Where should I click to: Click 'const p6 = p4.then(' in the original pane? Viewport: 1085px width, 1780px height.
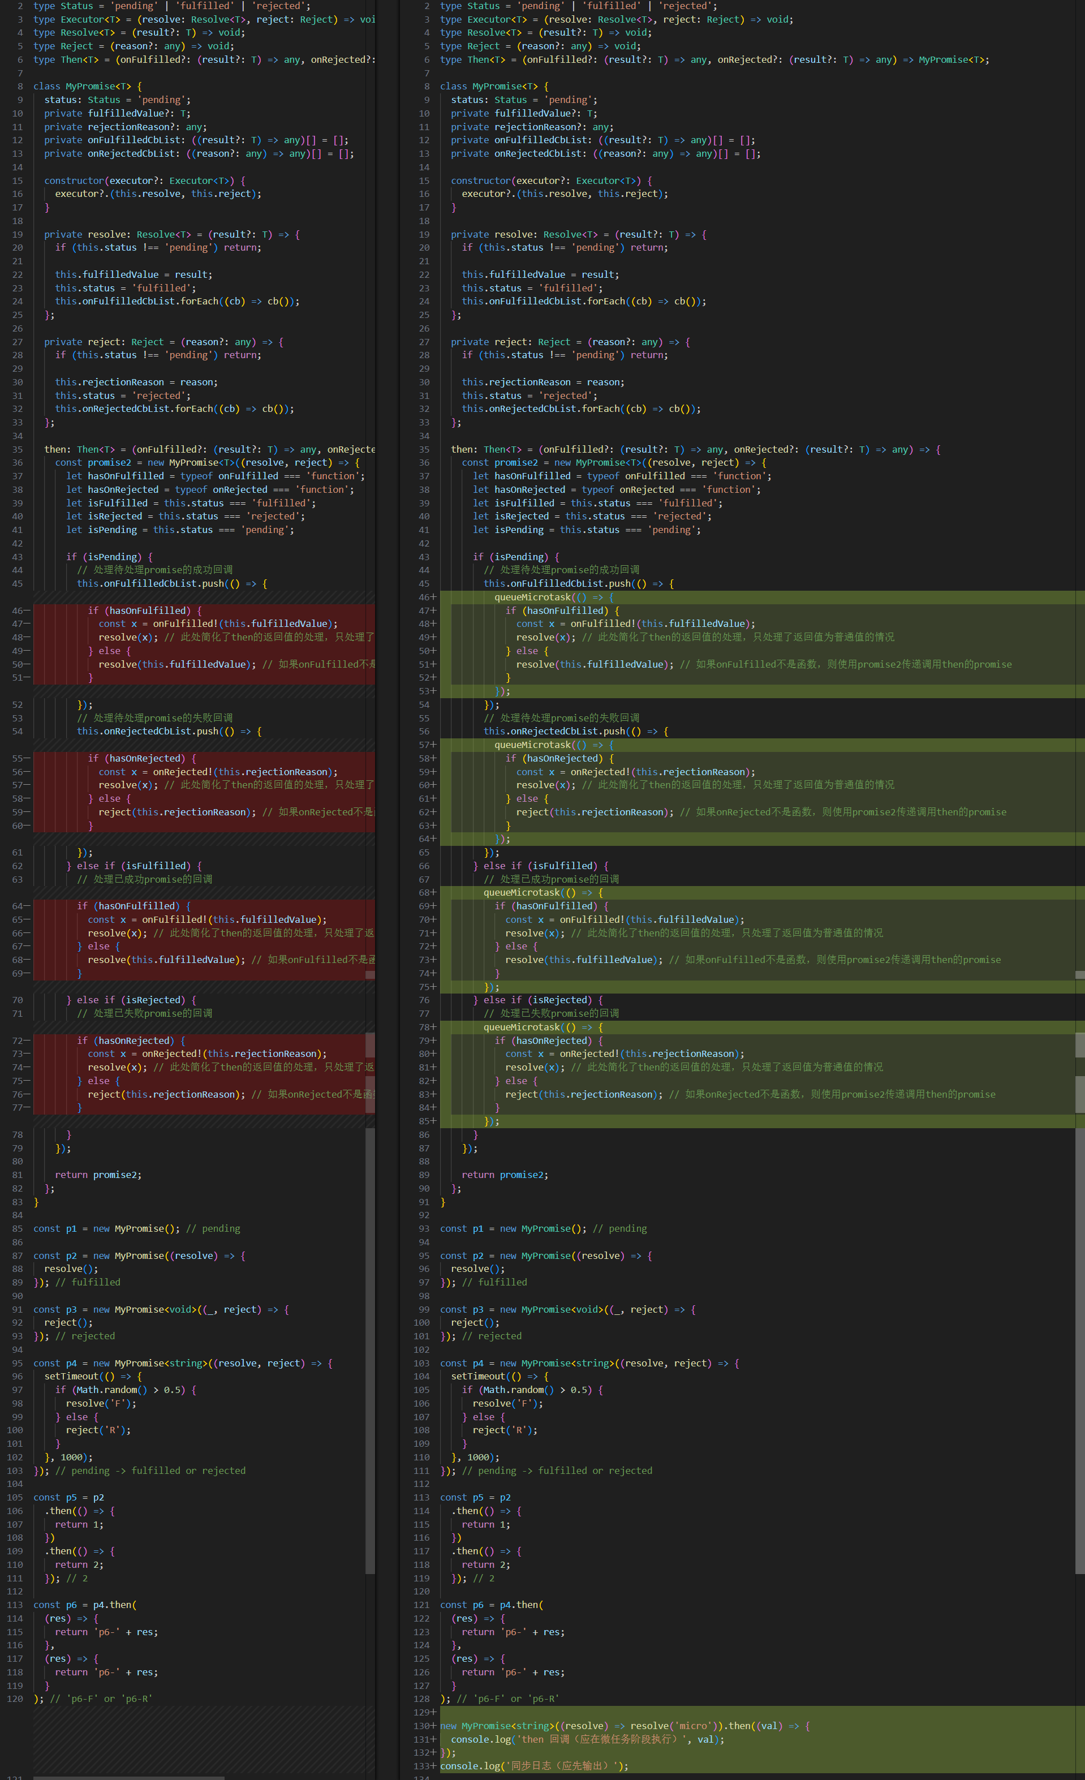click(85, 1605)
